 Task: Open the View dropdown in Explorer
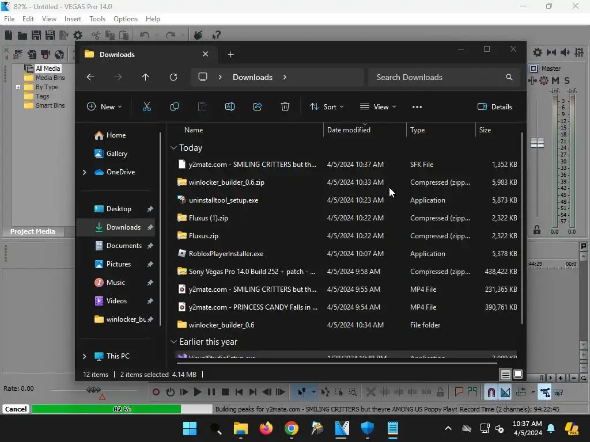(378, 106)
